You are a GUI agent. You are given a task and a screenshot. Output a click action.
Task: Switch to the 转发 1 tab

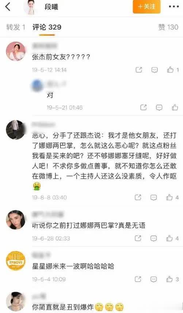(16, 27)
